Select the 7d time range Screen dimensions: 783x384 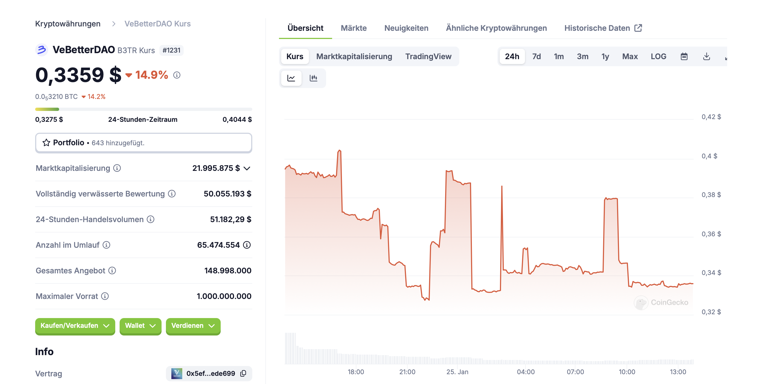(536, 57)
